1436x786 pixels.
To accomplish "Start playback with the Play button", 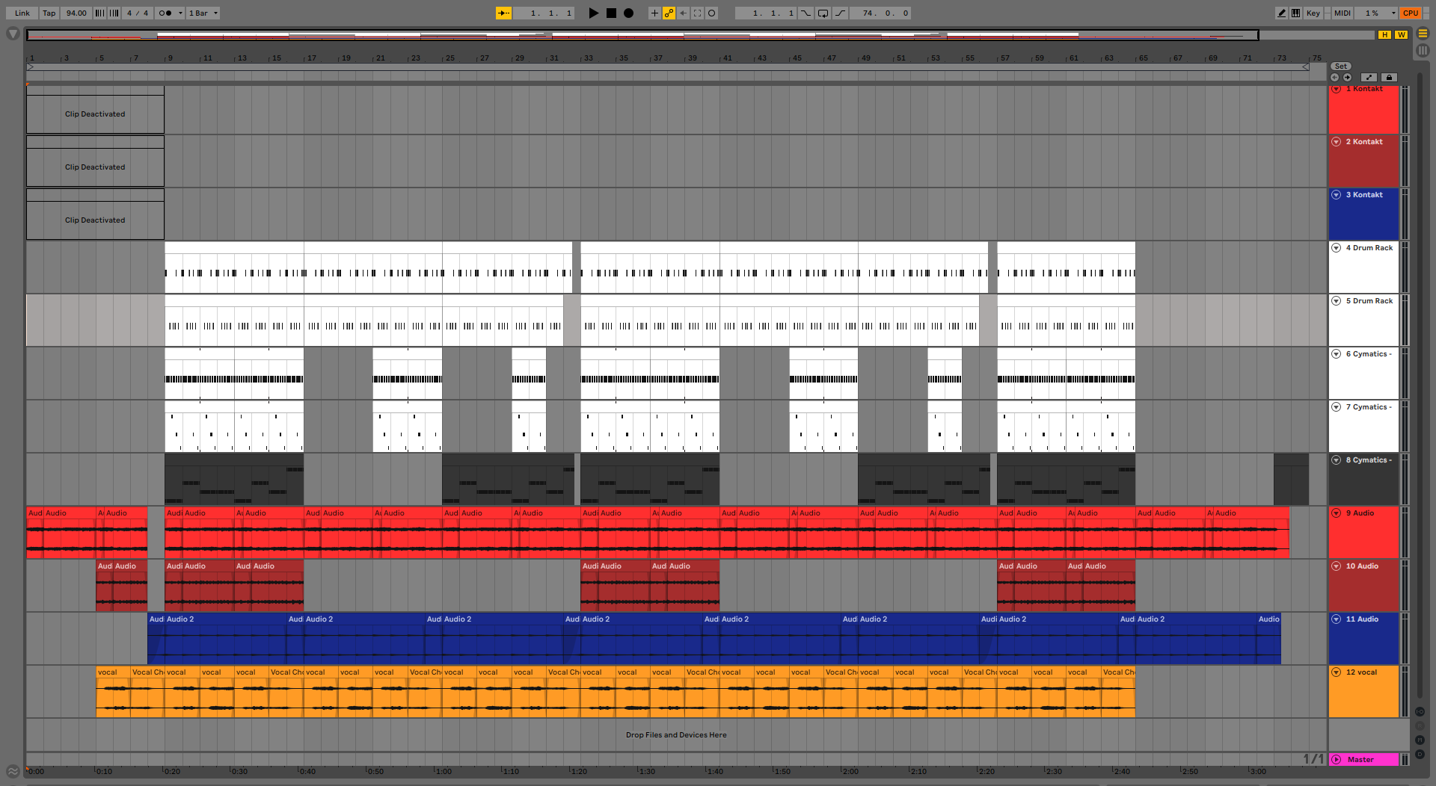I will [593, 13].
